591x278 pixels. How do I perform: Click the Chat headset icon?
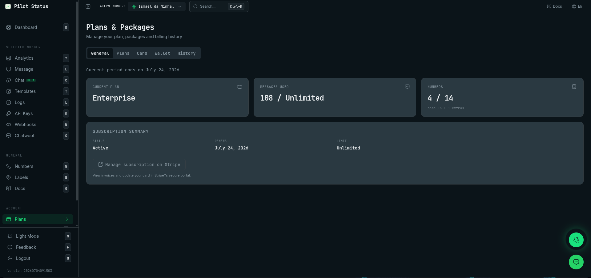(x=9, y=80)
